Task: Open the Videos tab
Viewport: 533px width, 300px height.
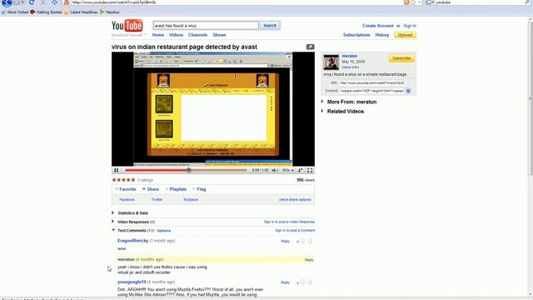Action: tap(176, 35)
